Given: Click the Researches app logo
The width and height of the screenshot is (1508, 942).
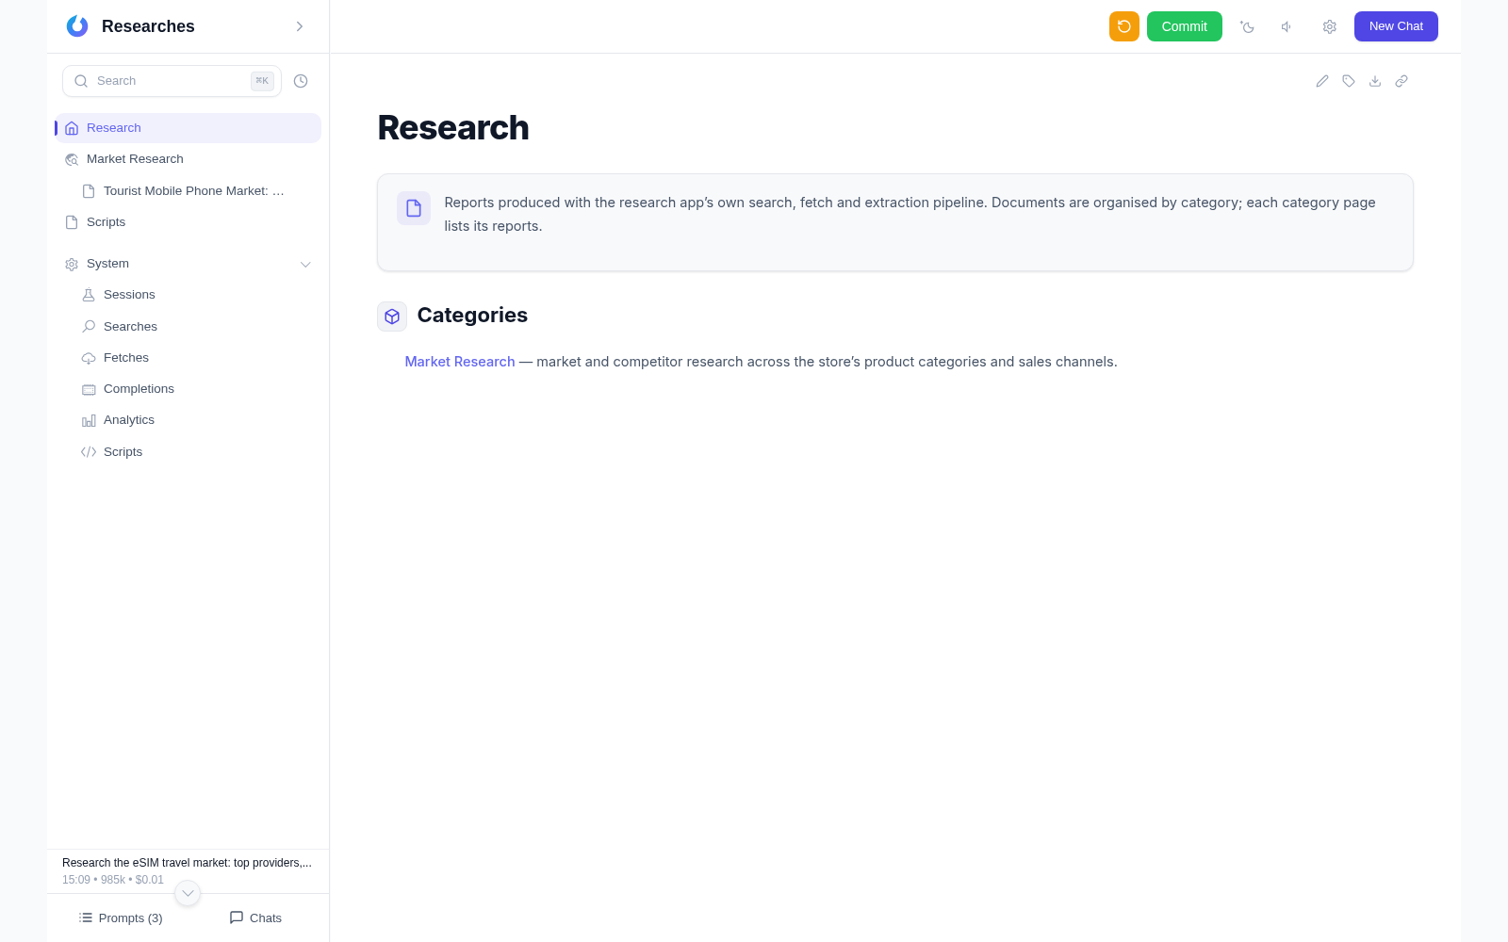Looking at the screenshot, I should [77, 26].
